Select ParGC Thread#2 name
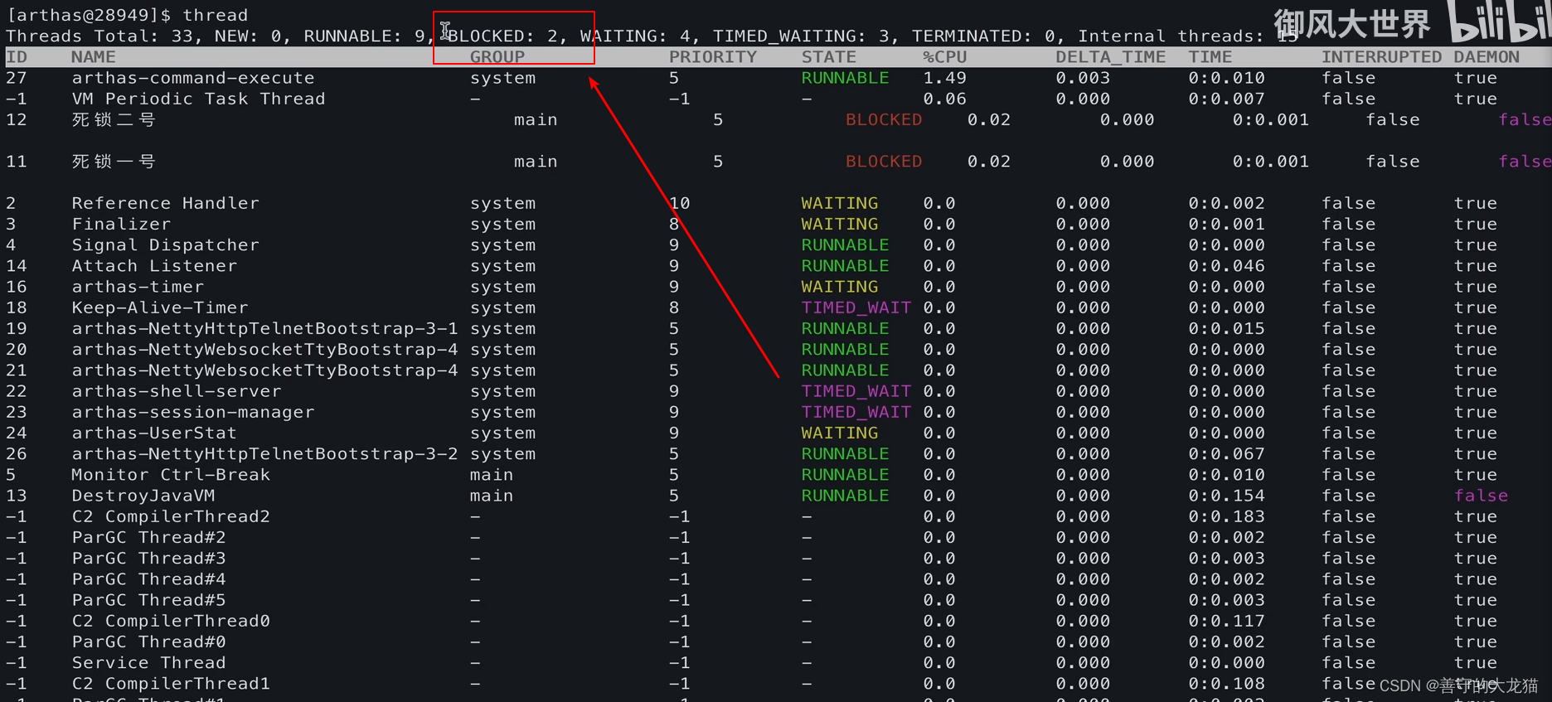The image size is (1552, 702). (149, 537)
